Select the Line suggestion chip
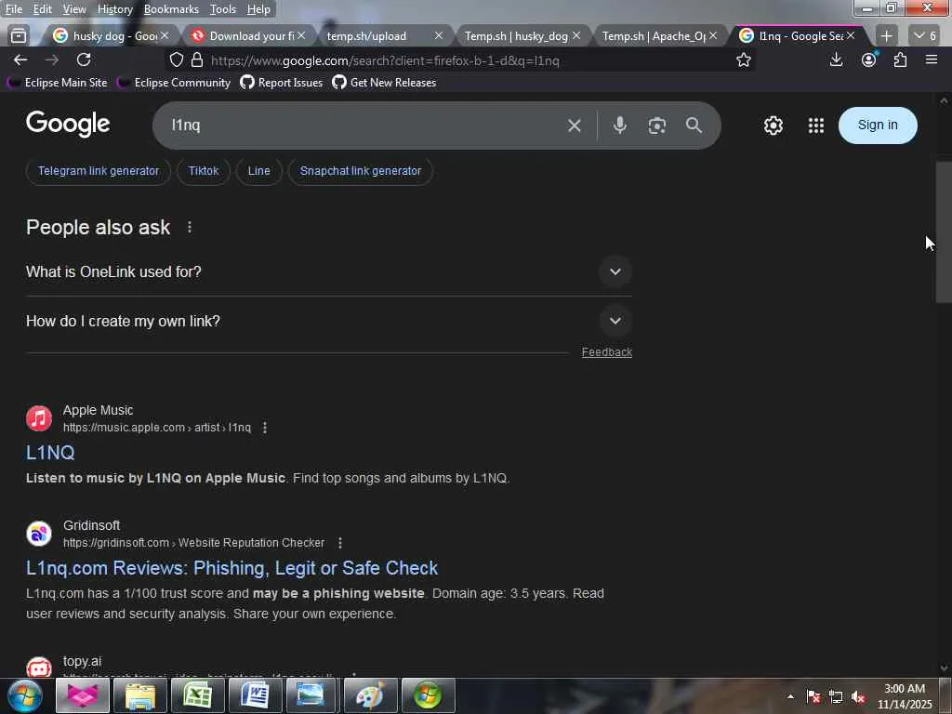Viewport: 952px width, 714px height. click(258, 171)
